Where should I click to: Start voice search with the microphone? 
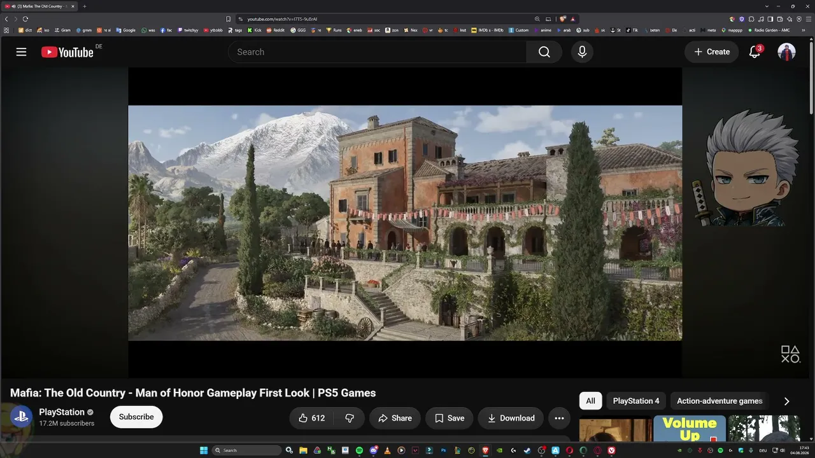click(x=582, y=52)
